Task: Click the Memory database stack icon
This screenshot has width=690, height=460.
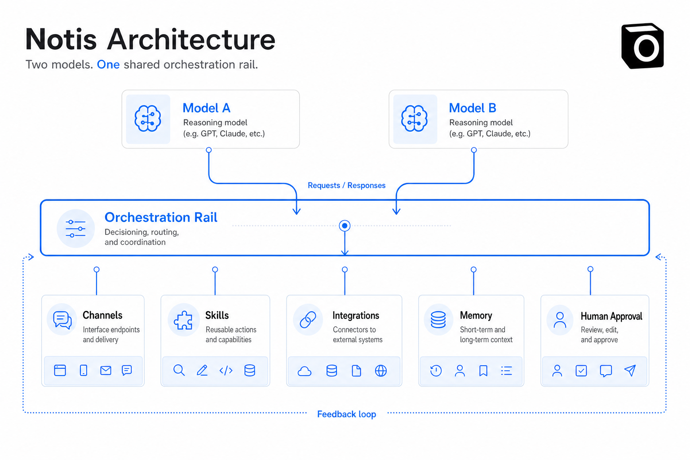Action: pyautogui.click(x=438, y=320)
